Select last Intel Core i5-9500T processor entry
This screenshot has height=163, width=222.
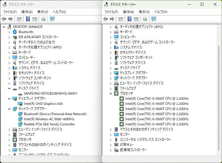pos(157,124)
